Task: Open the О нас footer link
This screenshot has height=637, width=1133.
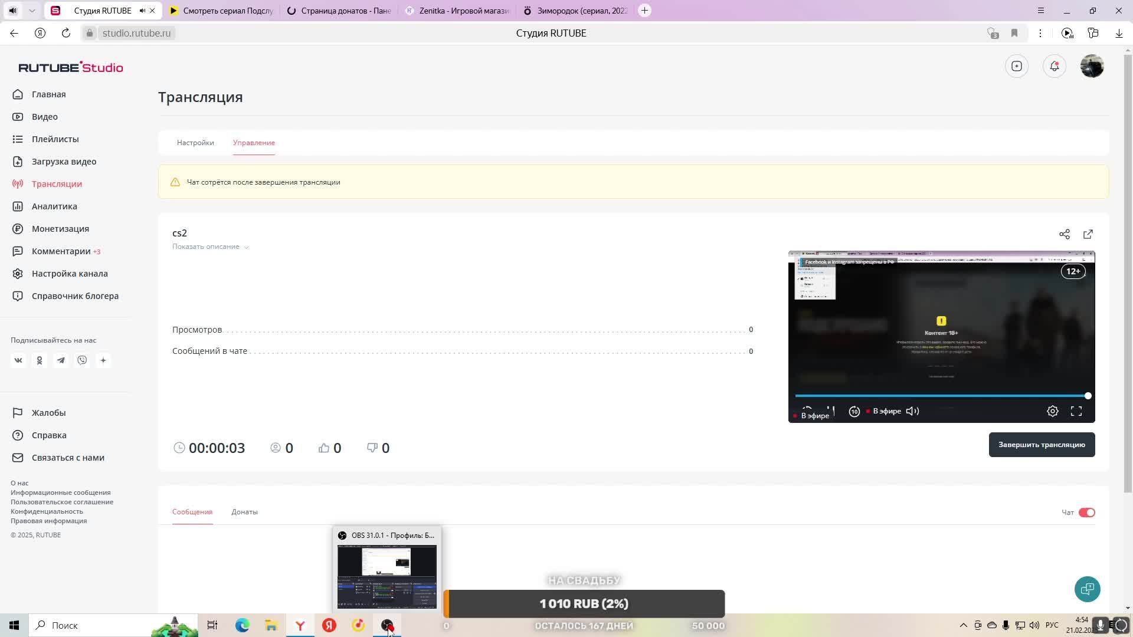Action: tap(19, 483)
